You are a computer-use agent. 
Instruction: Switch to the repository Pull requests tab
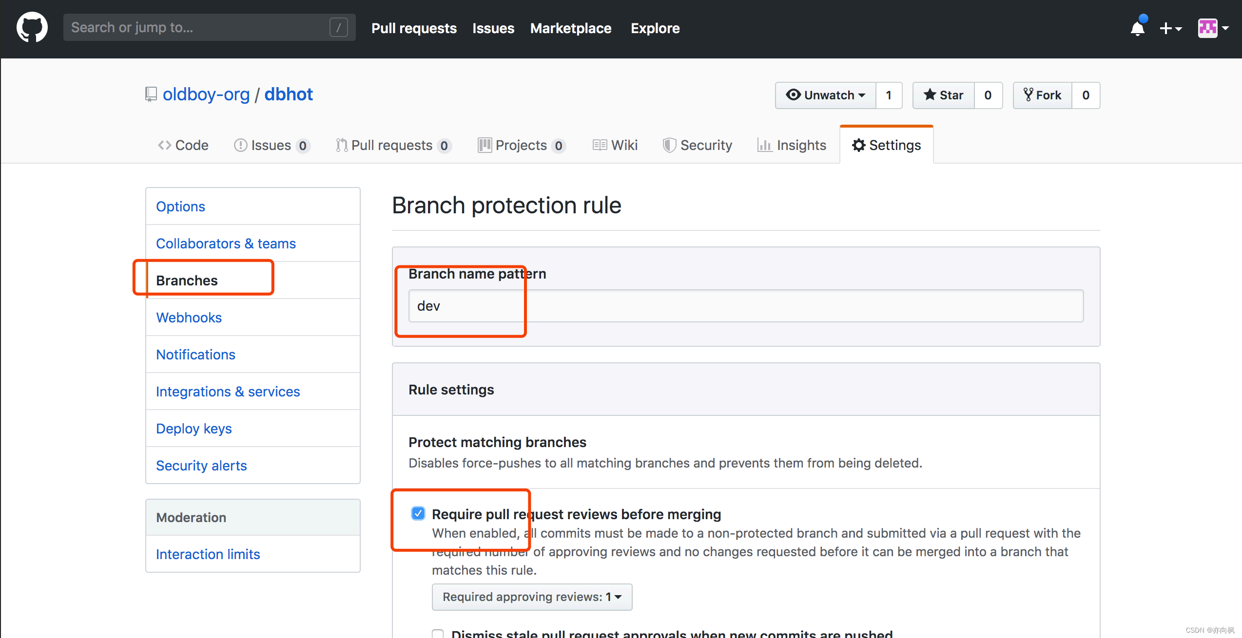point(393,145)
